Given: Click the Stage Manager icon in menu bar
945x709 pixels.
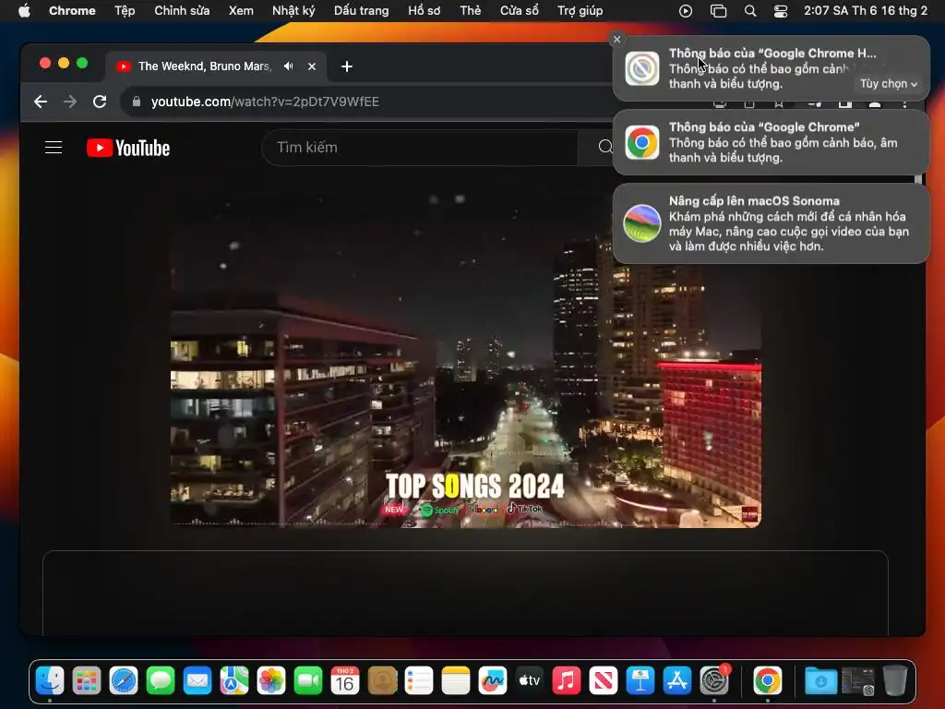Looking at the screenshot, I should pos(718,11).
